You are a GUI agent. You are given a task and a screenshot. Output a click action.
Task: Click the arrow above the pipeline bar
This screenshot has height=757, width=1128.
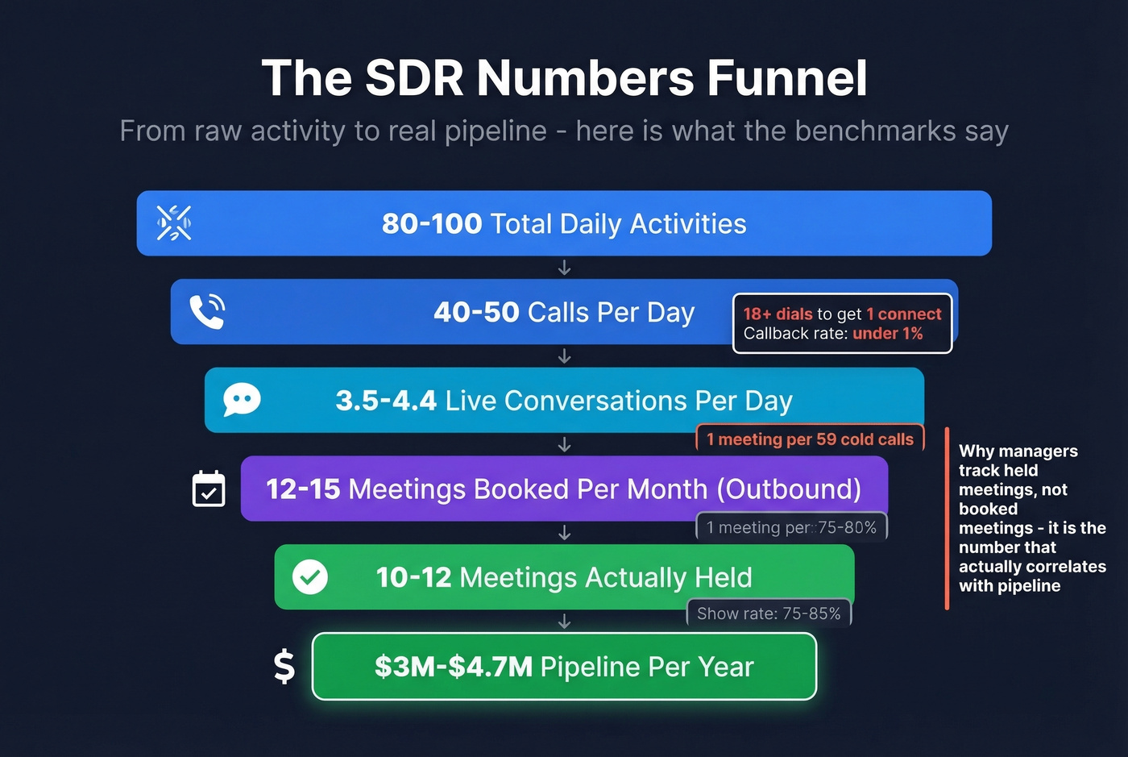tap(564, 621)
